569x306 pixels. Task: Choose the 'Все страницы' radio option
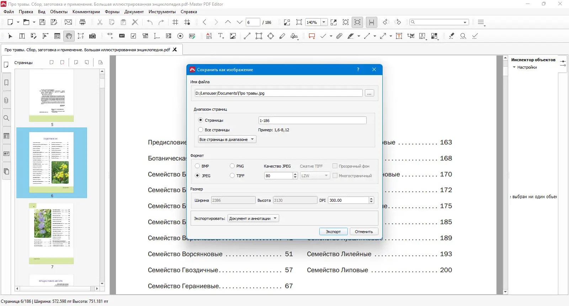[201, 130]
